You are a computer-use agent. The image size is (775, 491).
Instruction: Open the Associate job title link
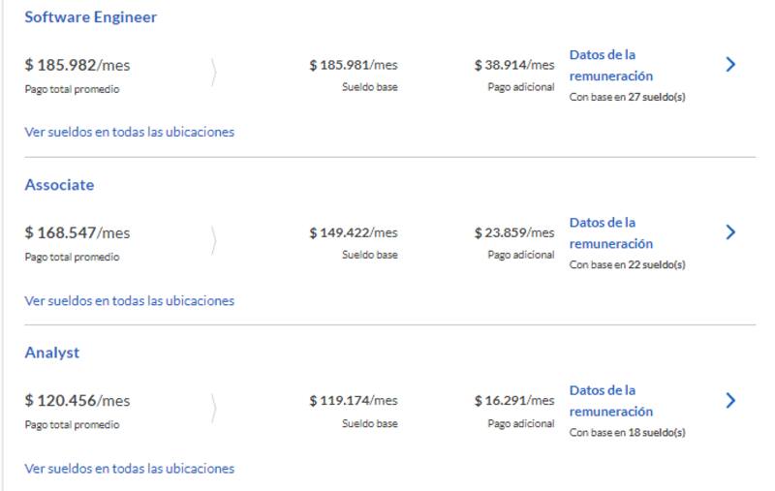click(59, 185)
